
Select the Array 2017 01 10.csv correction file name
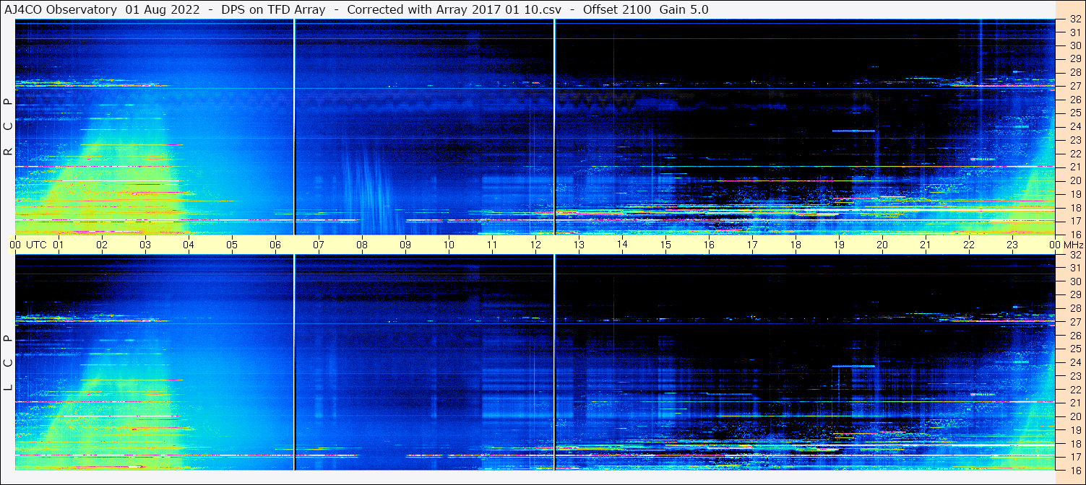[x=497, y=9]
